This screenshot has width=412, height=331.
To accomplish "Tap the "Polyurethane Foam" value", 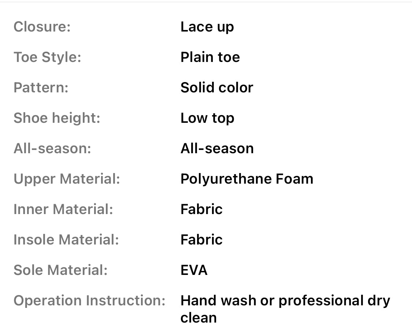I will (246, 179).
